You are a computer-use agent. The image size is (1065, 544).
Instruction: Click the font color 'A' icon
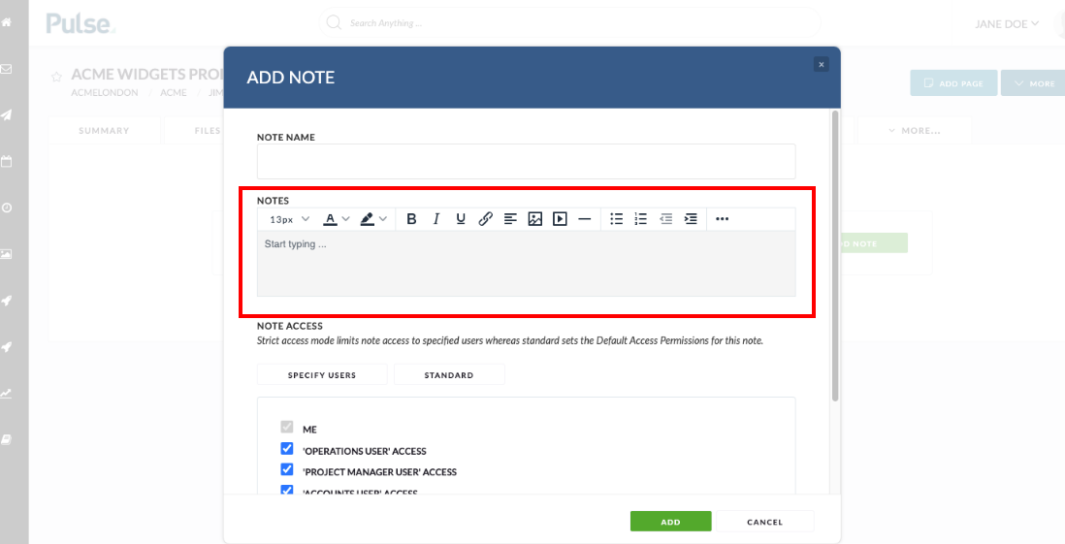point(330,219)
